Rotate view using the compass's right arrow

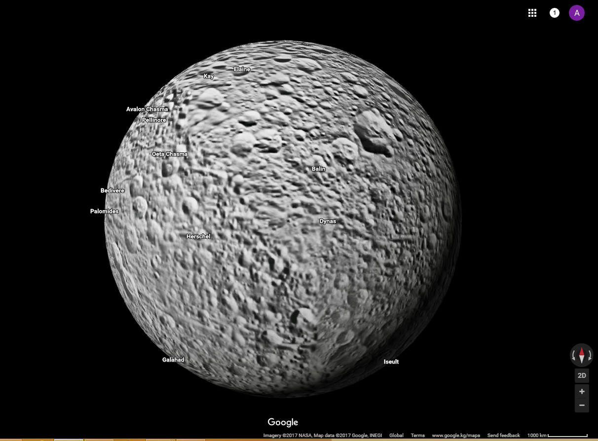point(590,355)
